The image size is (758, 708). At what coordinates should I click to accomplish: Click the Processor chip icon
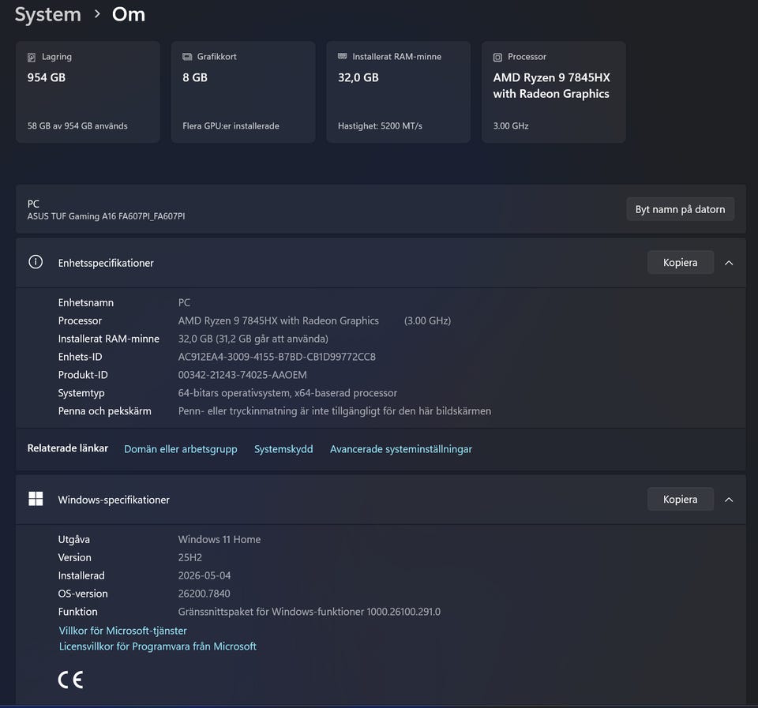click(x=497, y=58)
